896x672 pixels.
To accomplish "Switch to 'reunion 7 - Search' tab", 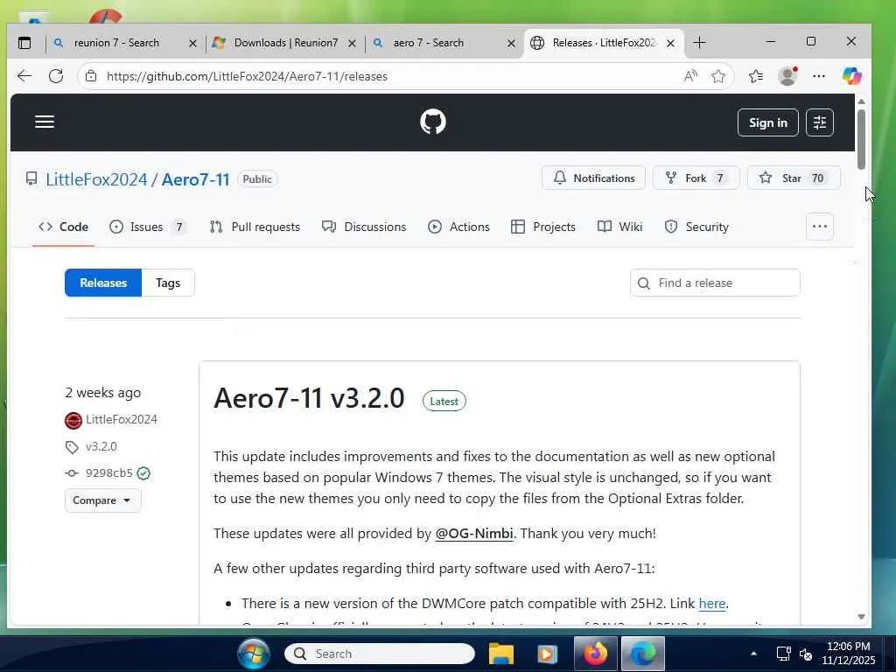I will (x=116, y=43).
